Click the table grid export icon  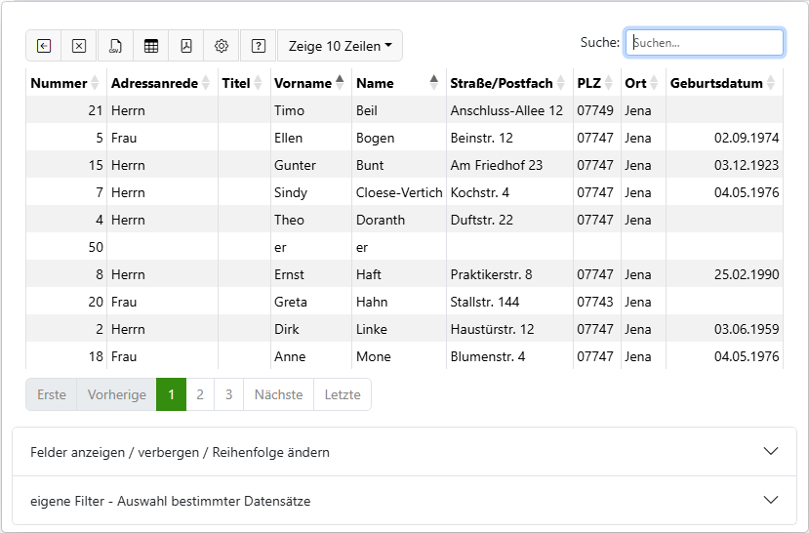coord(150,46)
